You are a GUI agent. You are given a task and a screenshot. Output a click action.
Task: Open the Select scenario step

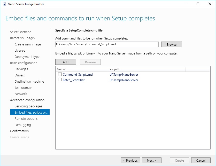[21, 32]
